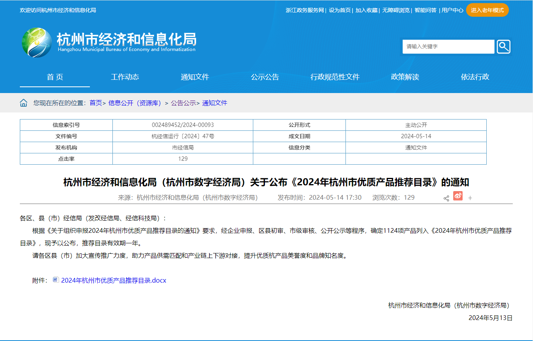533x341 pixels.
Task: Click the 首页 breadcrumb link
Action: [96, 103]
